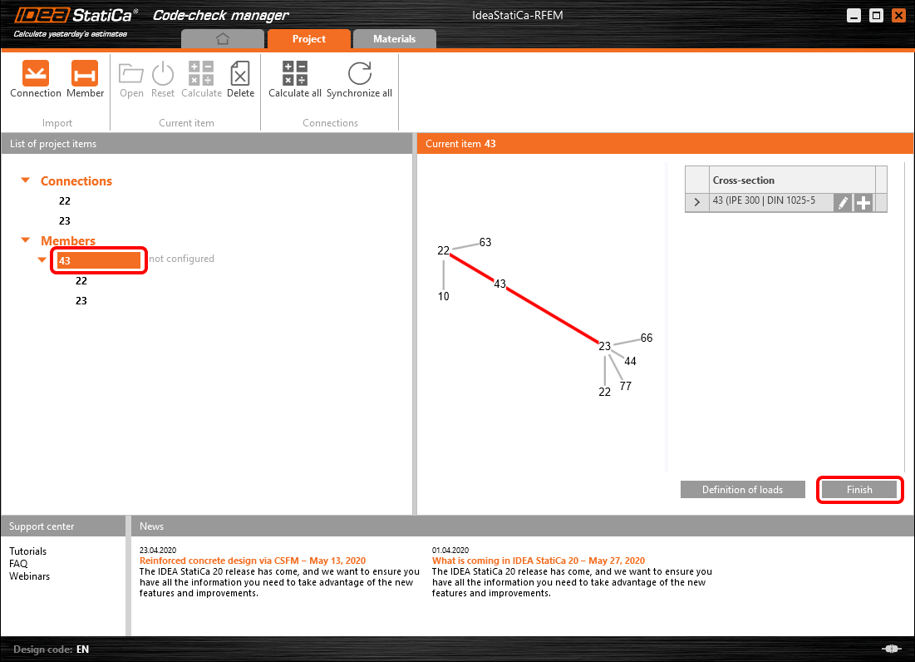Collapse the Members tree group
The height and width of the screenshot is (662, 915).
click(x=25, y=240)
